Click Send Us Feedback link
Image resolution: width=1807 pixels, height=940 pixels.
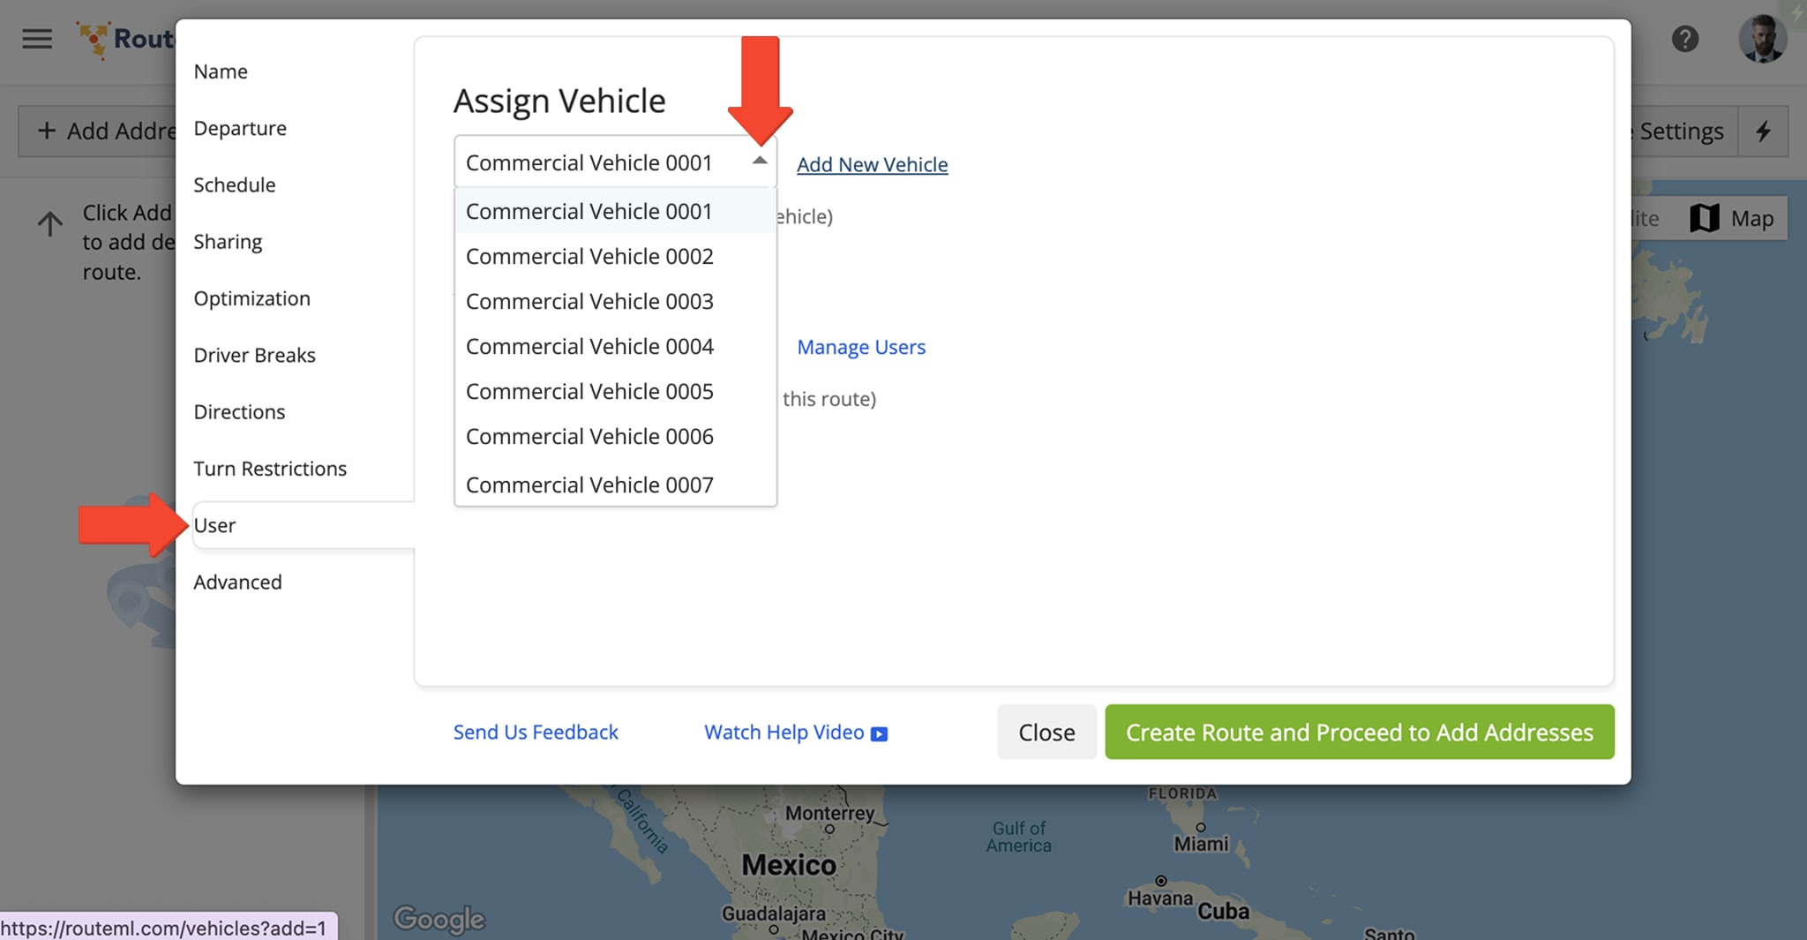coord(536,732)
